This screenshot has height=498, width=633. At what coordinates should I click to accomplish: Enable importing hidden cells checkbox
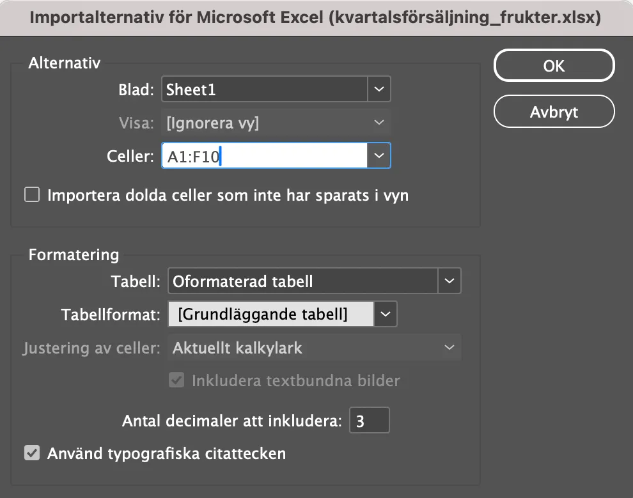tap(31, 194)
